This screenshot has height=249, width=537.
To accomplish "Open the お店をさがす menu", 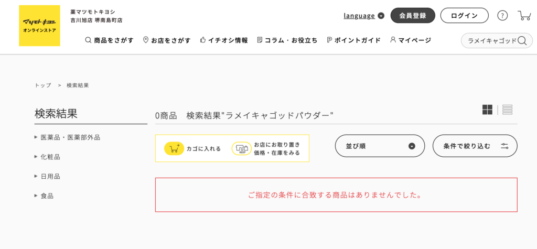I will (x=167, y=40).
